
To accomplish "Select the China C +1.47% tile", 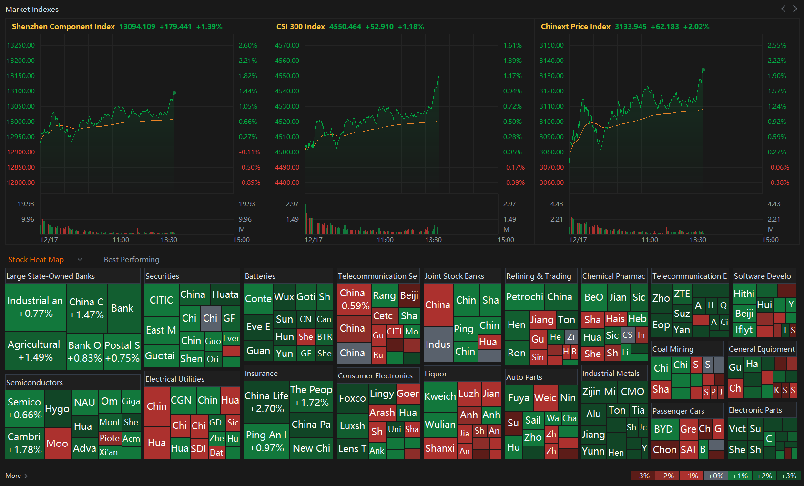I will (87, 308).
